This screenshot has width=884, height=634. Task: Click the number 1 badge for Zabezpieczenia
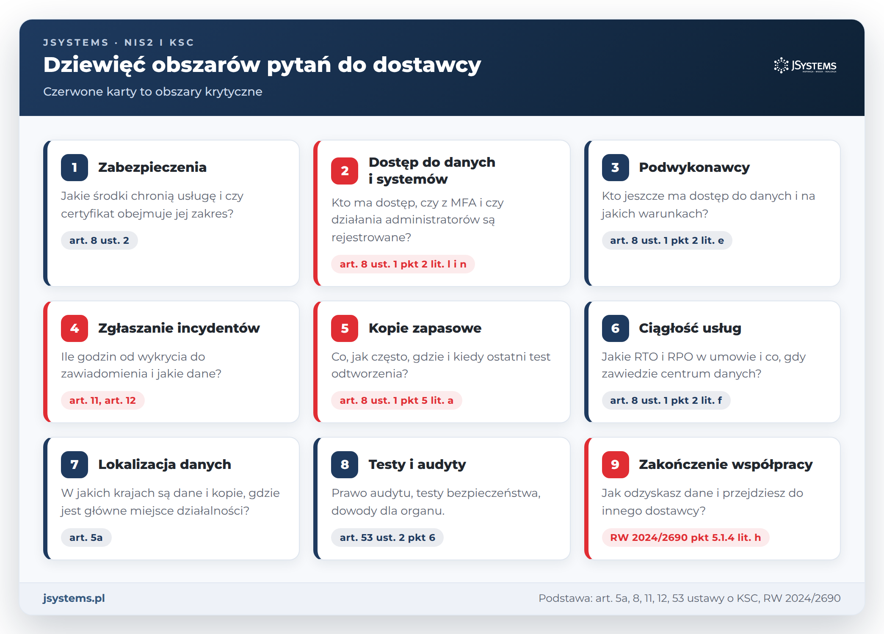coord(75,168)
